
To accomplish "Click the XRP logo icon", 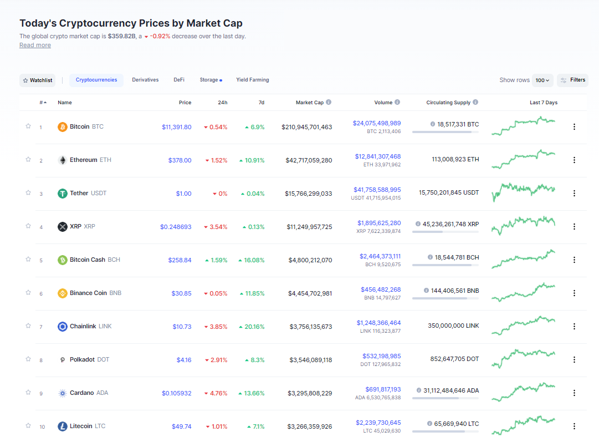I will [x=62, y=227].
